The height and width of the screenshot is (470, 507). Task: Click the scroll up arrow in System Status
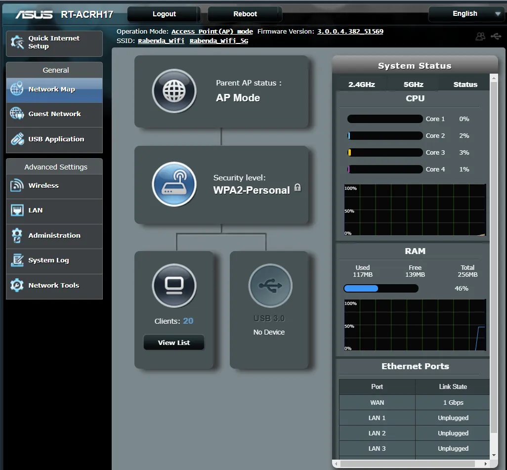(x=494, y=78)
